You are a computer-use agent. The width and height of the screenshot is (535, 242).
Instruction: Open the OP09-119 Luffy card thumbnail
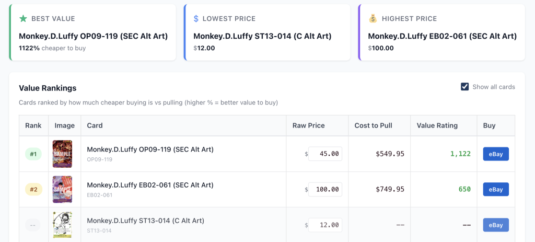click(x=62, y=154)
